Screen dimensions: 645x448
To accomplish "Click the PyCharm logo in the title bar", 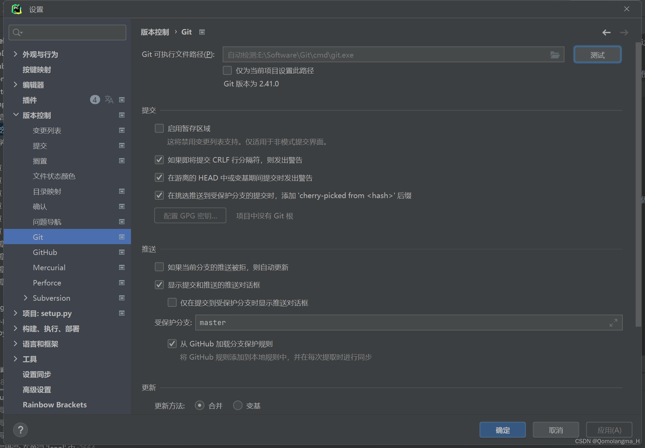I will pyautogui.click(x=16, y=9).
